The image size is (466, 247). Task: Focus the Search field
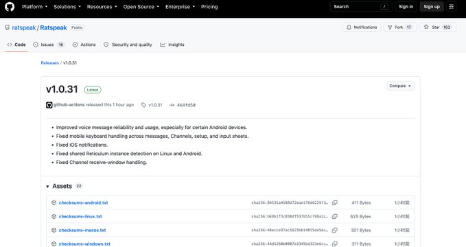tap(361, 7)
